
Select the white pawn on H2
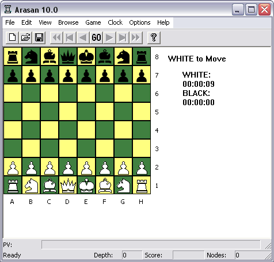point(142,167)
